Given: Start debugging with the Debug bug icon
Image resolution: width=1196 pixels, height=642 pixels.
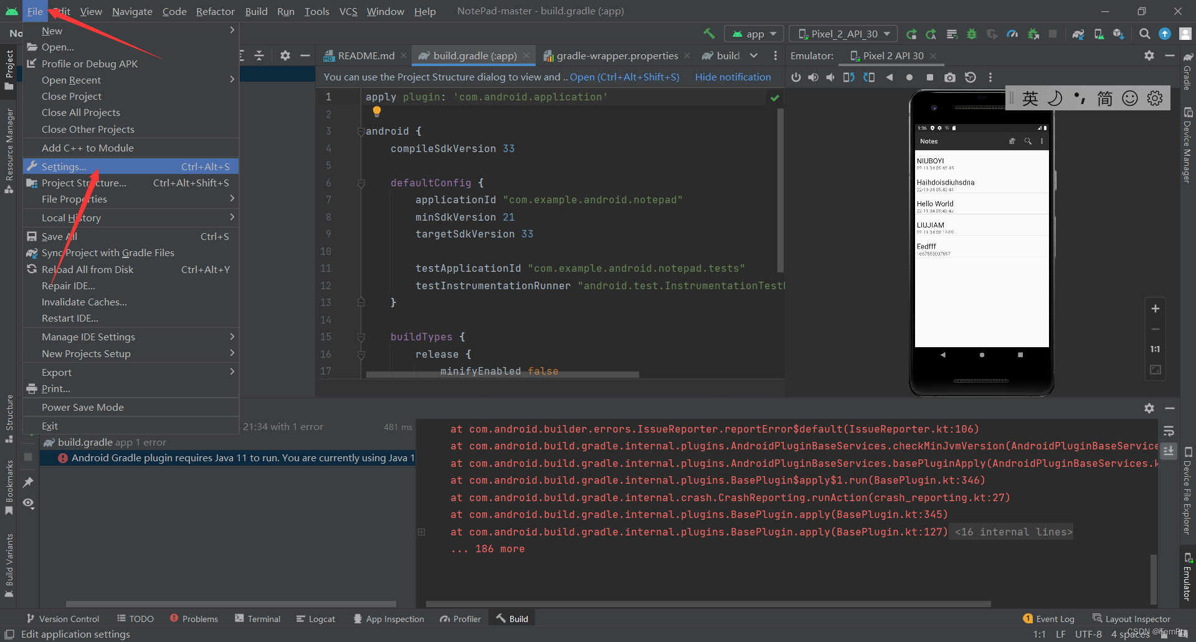Looking at the screenshot, I should (x=972, y=34).
